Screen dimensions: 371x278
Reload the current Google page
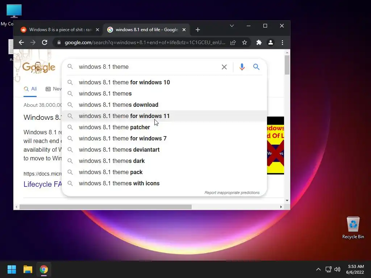tap(45, 43)
